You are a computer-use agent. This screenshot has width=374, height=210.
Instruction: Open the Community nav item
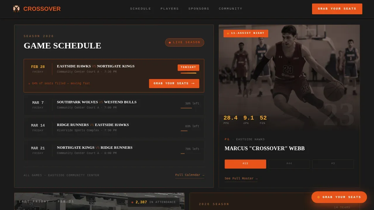click(231, 9)
